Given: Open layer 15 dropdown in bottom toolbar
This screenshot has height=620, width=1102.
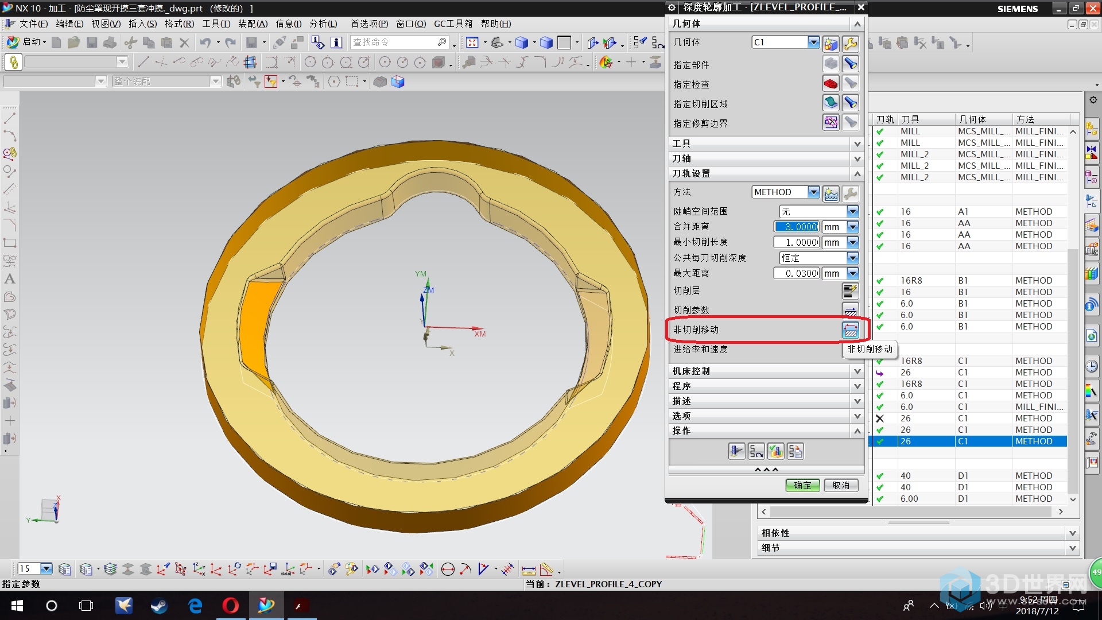Looking at the screenshot, I should click(46, 569).
